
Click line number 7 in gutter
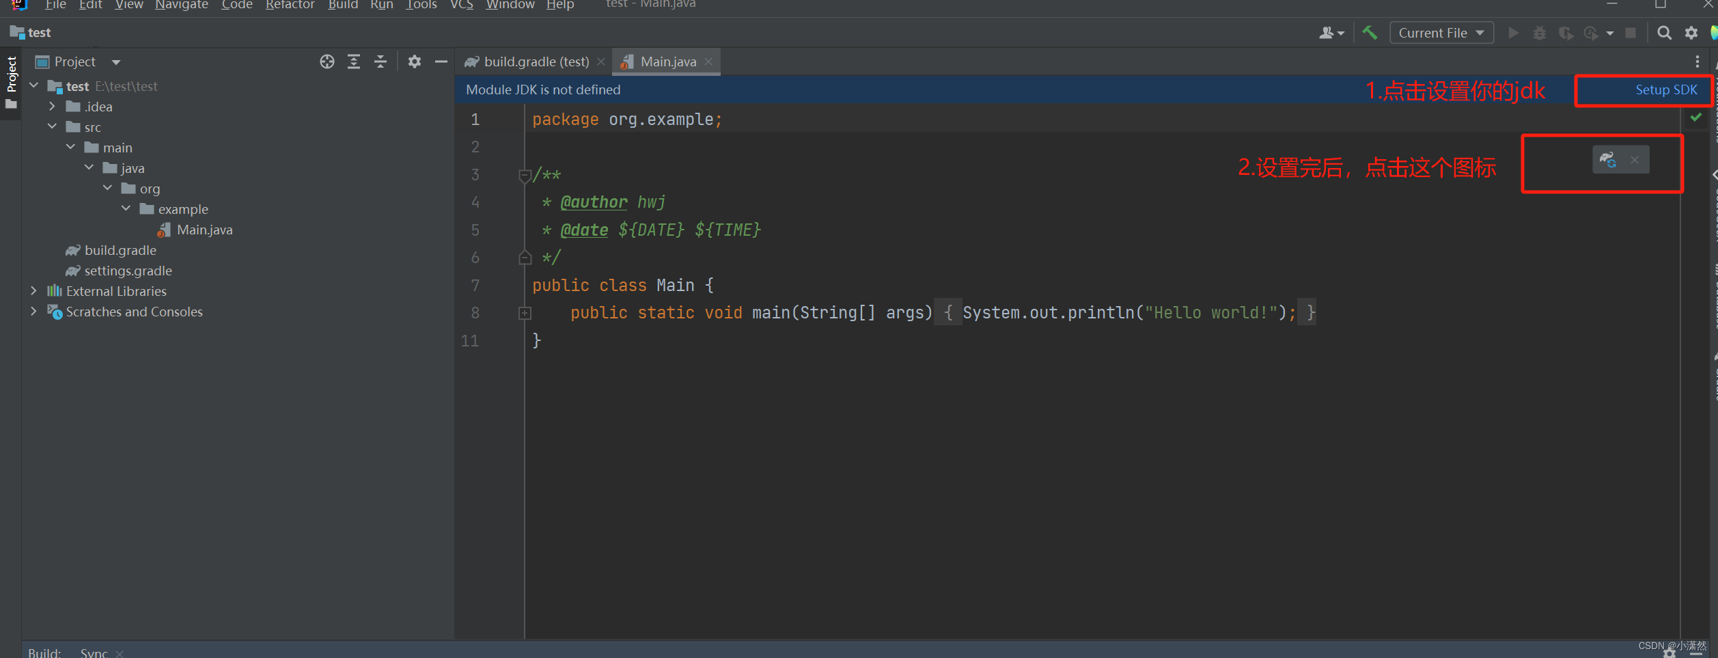tap(475, 286)
